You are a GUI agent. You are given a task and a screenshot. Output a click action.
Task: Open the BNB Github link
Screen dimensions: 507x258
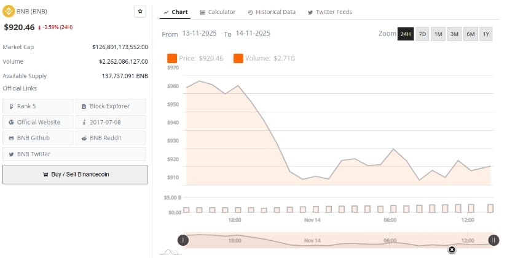click(38, 138)
